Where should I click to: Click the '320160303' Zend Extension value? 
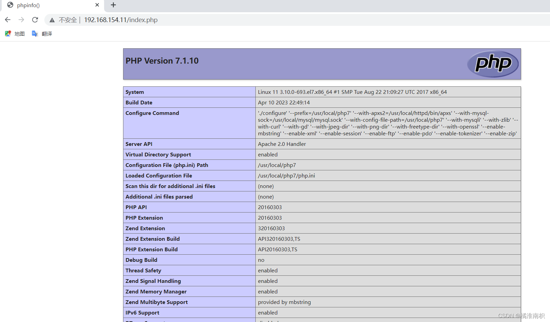click(x=271, y=228)
